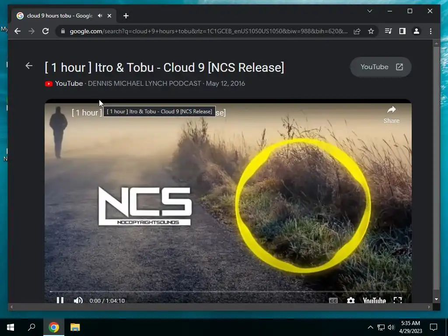View site information via the lock icon
Viewport: 448px width, 336px height.
(x=63, y=31)
